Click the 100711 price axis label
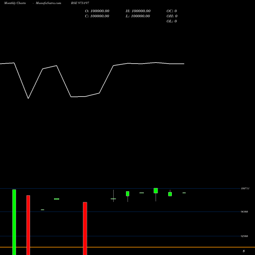The height and width of the screenshot is (255, 255). click(245, 189)
